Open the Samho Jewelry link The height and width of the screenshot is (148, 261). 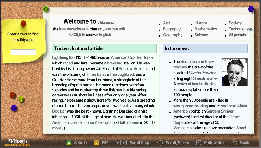[202, 73]
